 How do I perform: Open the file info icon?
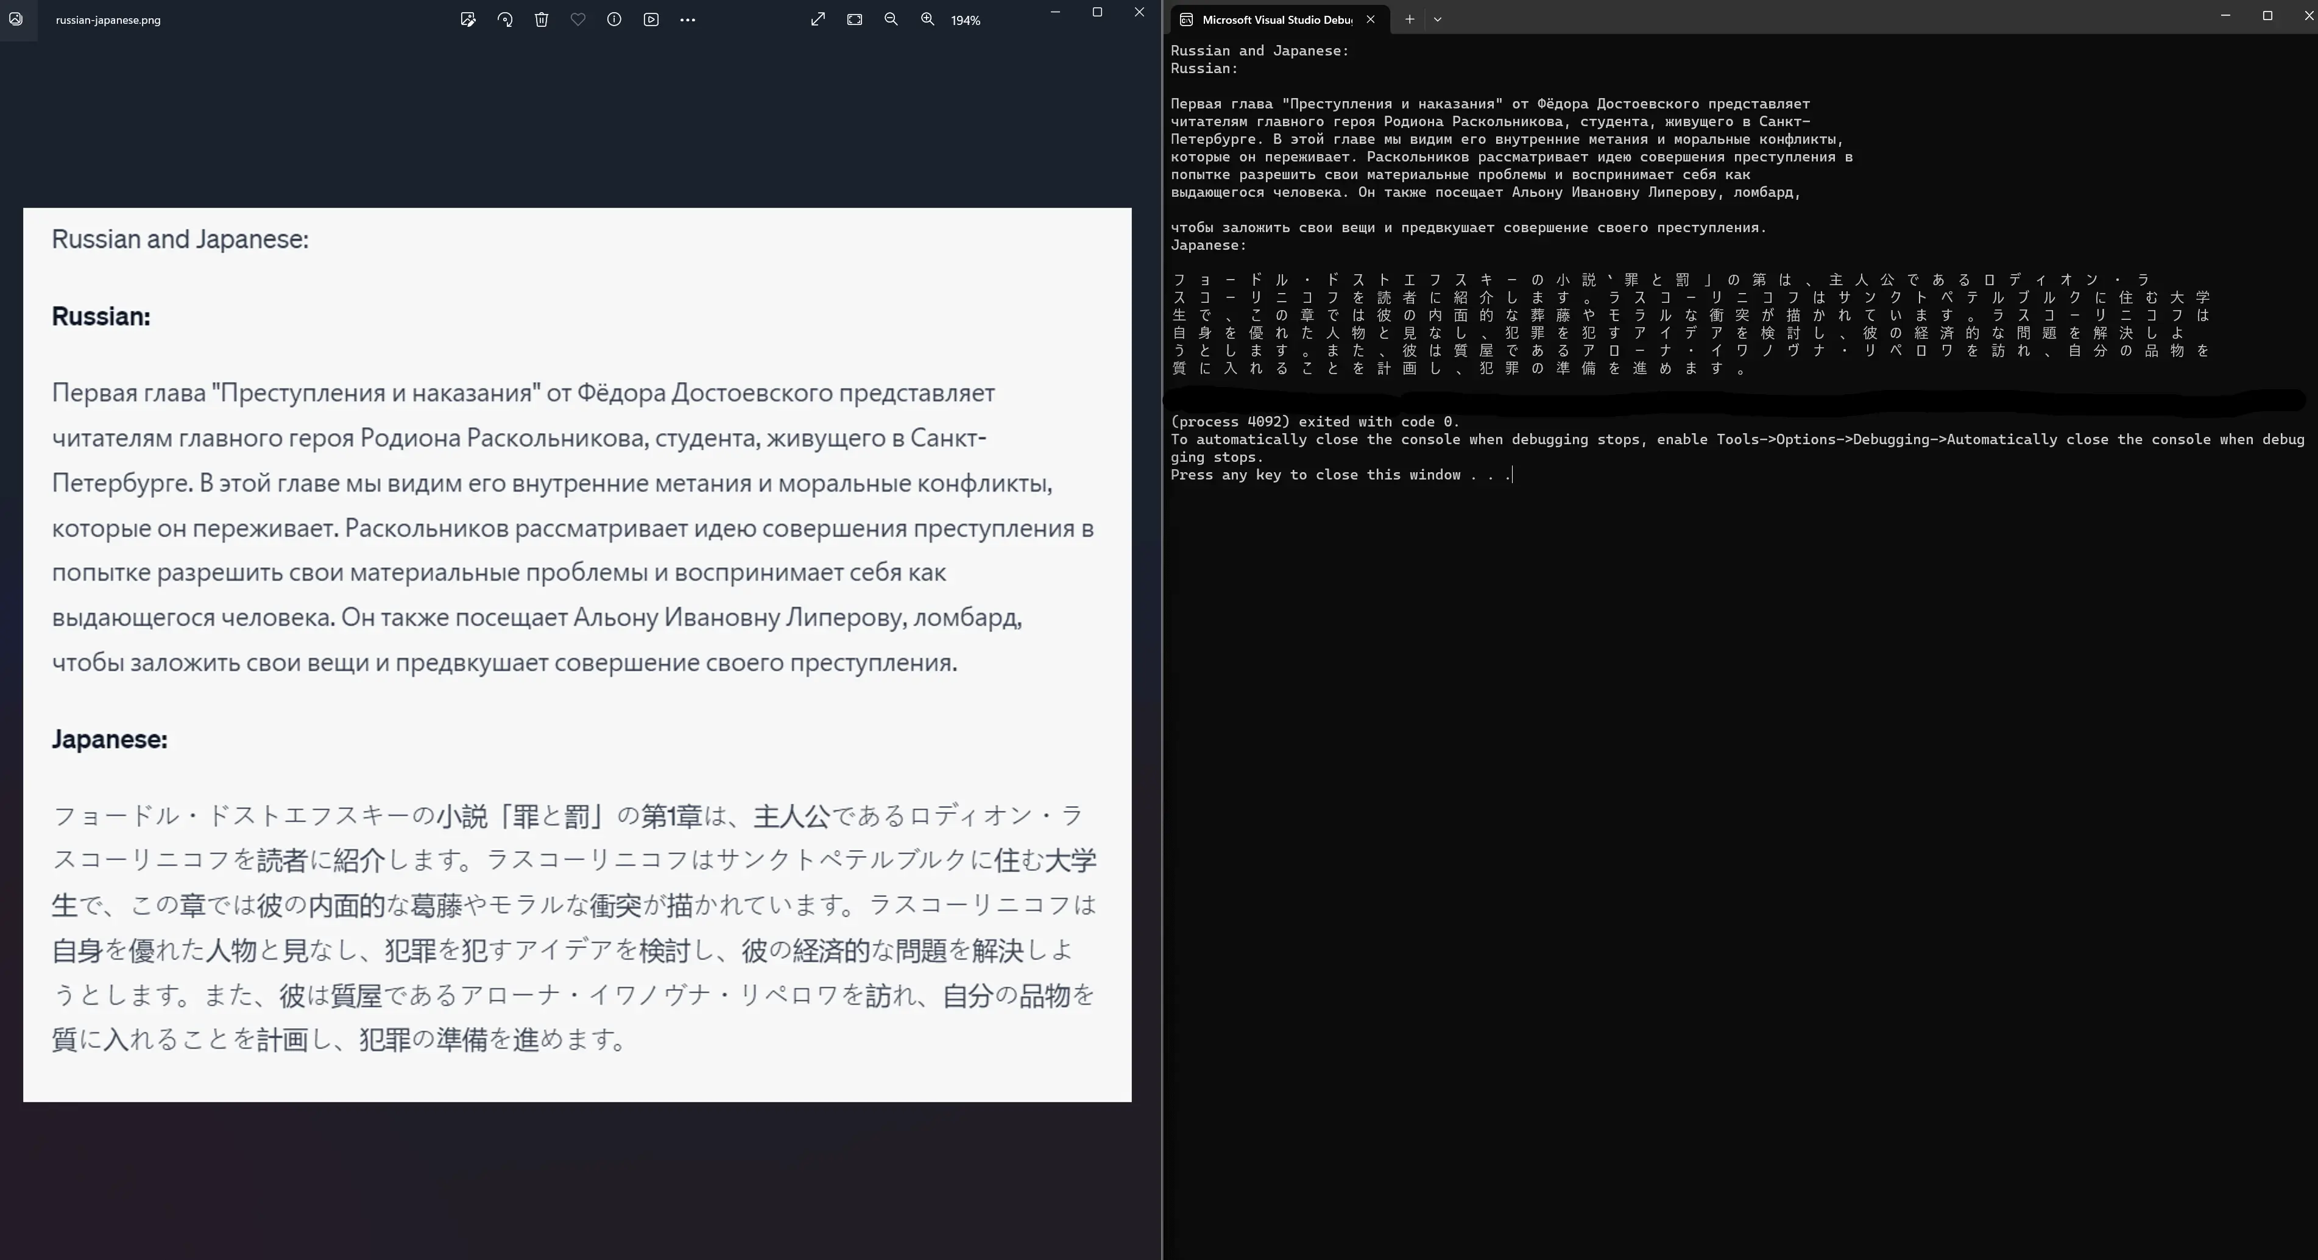tap(615, 19)
